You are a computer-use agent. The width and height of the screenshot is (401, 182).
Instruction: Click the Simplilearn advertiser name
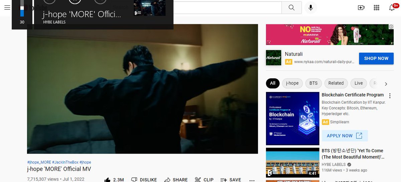point(340,122)
